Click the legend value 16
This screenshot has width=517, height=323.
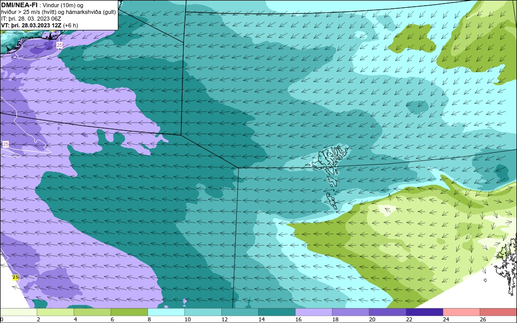pyautogui.click(x=298, y=319)
